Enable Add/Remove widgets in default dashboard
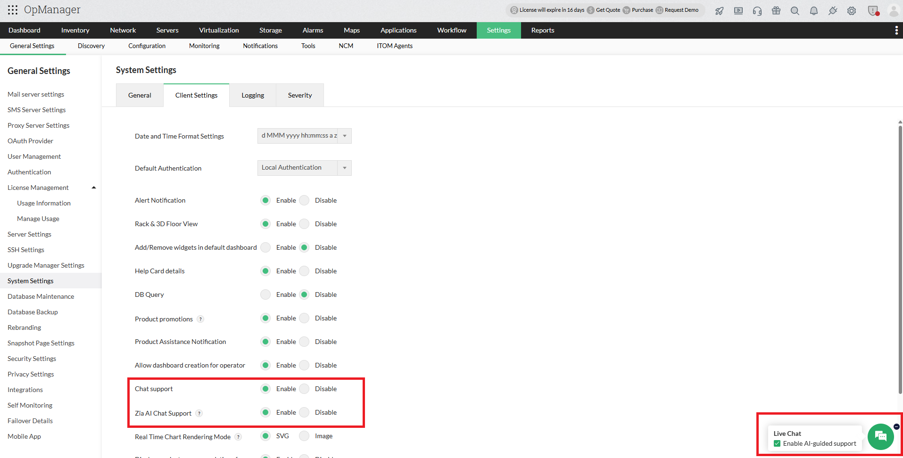The image size is (903, 458). pyautogui.click(x=265, y=247)
